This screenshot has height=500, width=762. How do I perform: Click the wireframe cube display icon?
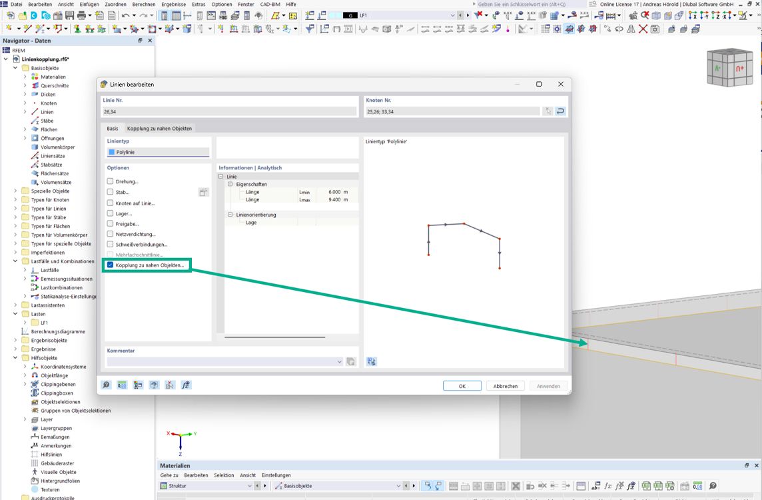coord(655,15)
